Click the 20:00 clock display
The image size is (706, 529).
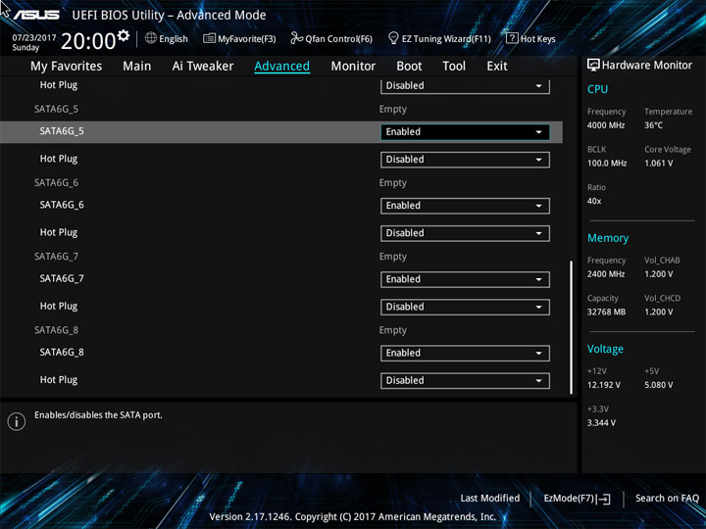(88, 41)
